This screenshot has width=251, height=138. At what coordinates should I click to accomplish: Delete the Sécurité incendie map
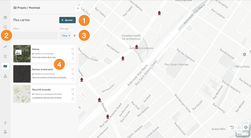[x=73, y=99]
